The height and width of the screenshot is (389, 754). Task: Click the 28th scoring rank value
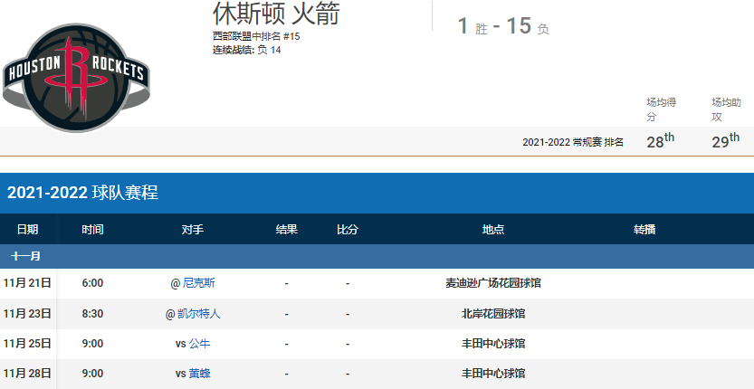[660, 141]
